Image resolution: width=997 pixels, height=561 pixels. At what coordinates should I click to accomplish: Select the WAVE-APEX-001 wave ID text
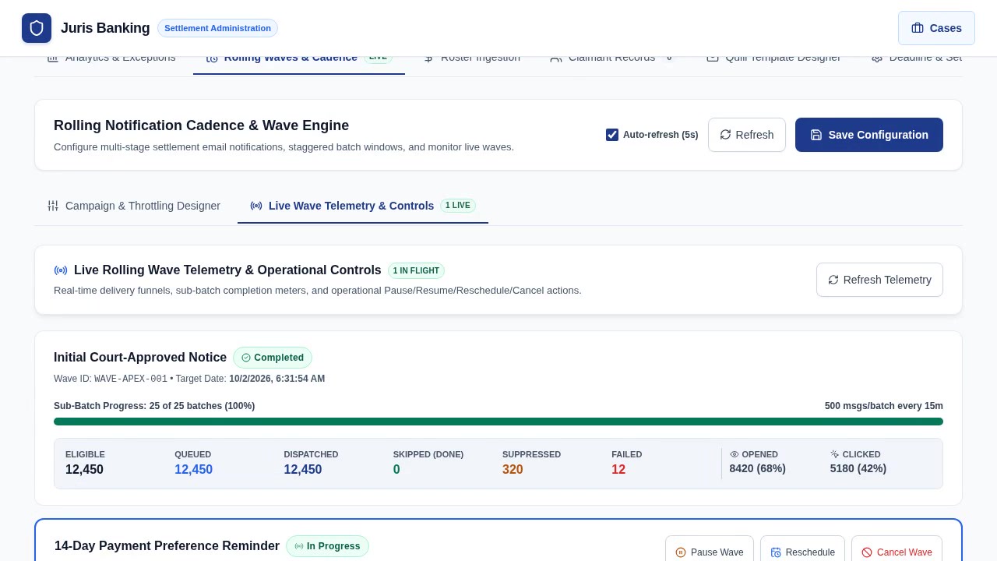click(131, 379)
